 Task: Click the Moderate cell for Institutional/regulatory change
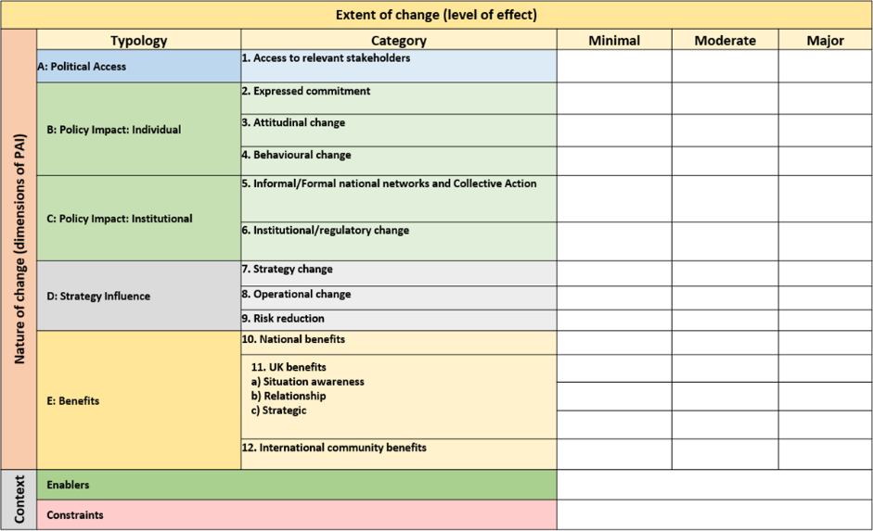(725, 241)
